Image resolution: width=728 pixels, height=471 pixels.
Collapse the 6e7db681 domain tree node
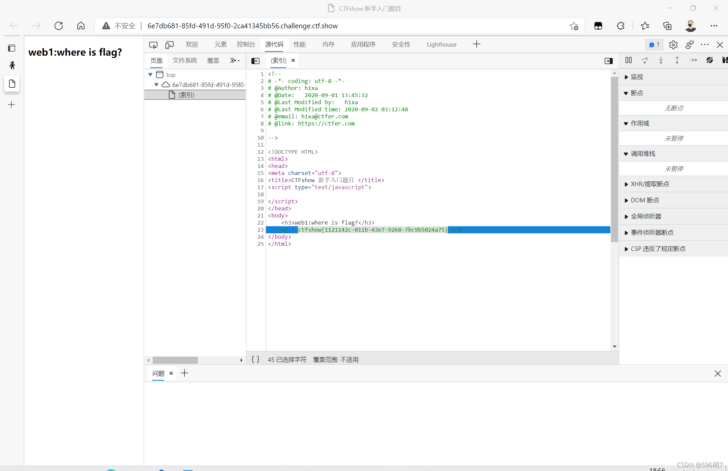tap(156, 85)
